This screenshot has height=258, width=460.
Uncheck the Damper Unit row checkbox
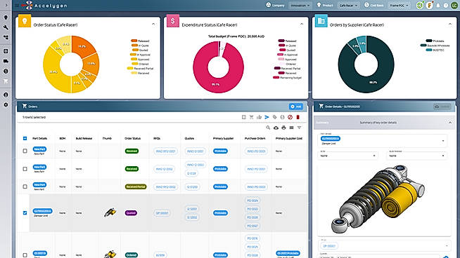(x=25, y=213)
